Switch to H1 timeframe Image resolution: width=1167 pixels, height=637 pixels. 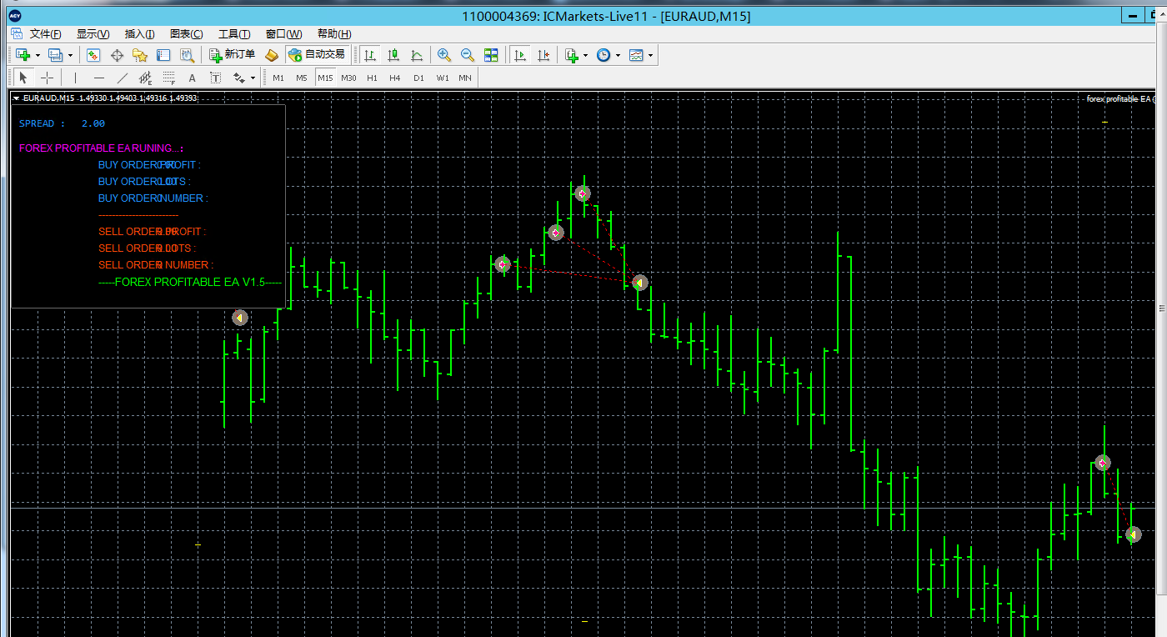coord(372,78)
